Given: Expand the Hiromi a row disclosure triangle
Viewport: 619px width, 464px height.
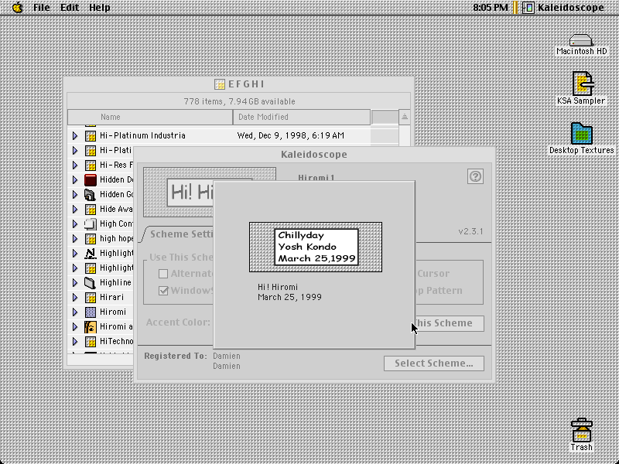Looking at the screenshot, I should (75, 326).
